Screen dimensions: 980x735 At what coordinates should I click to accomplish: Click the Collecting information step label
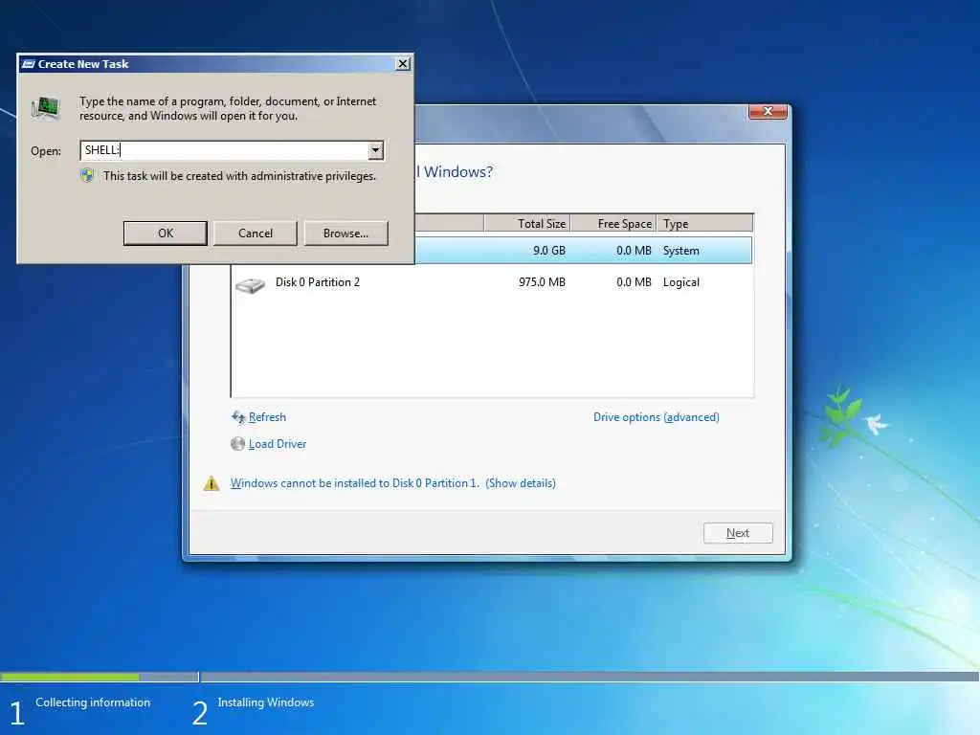(93, 702)
